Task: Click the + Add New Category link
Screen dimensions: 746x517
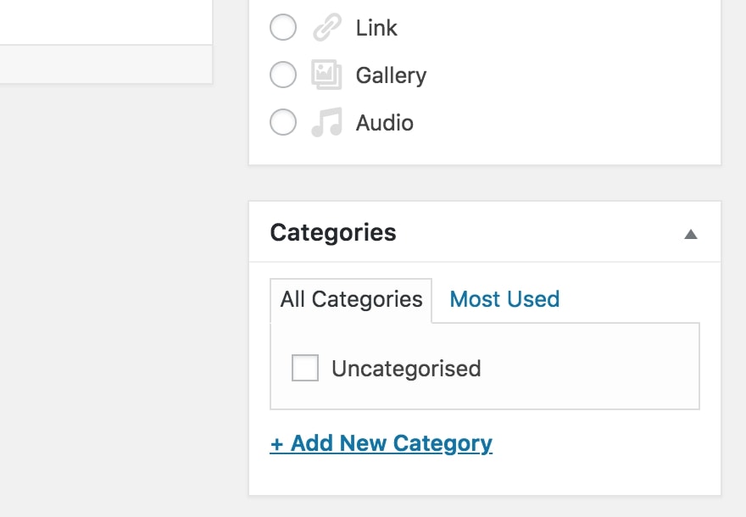Action: 381,443
